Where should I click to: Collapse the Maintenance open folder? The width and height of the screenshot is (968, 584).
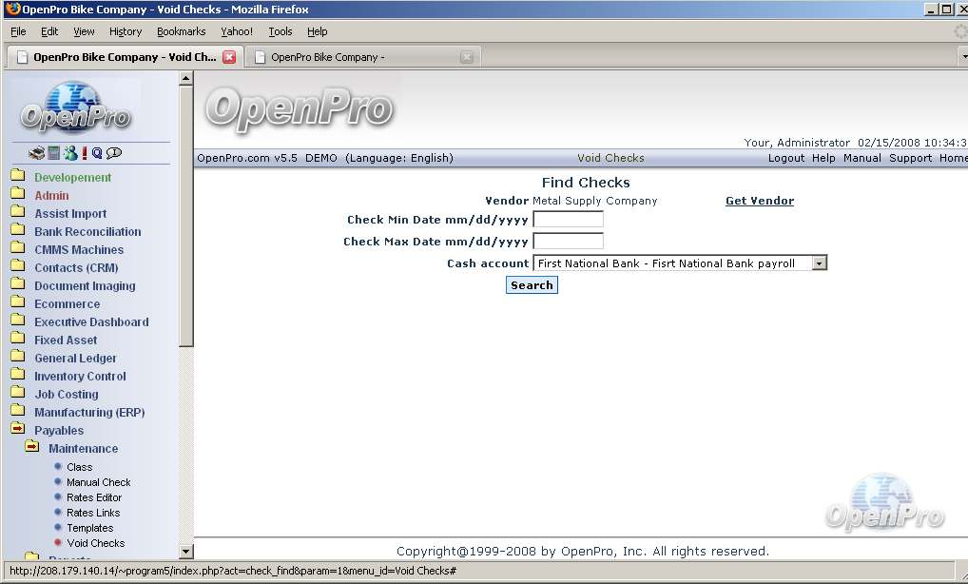click(32, 446)
